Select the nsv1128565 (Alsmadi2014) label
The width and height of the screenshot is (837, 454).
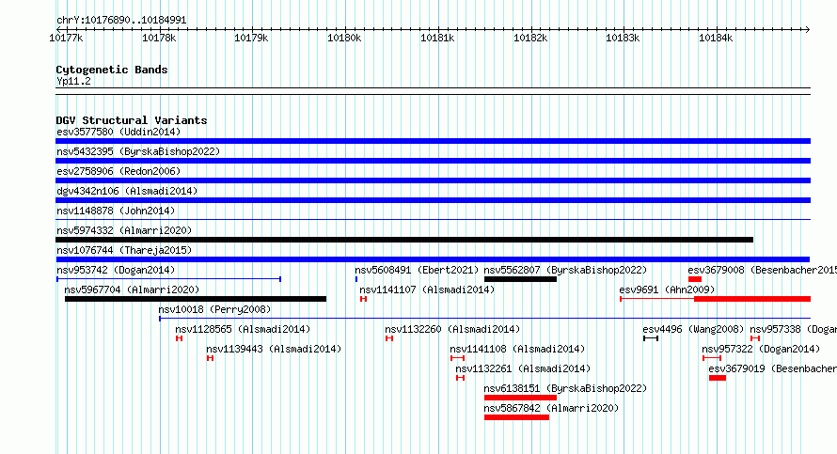pyautogui.click(x=243, y=329)
